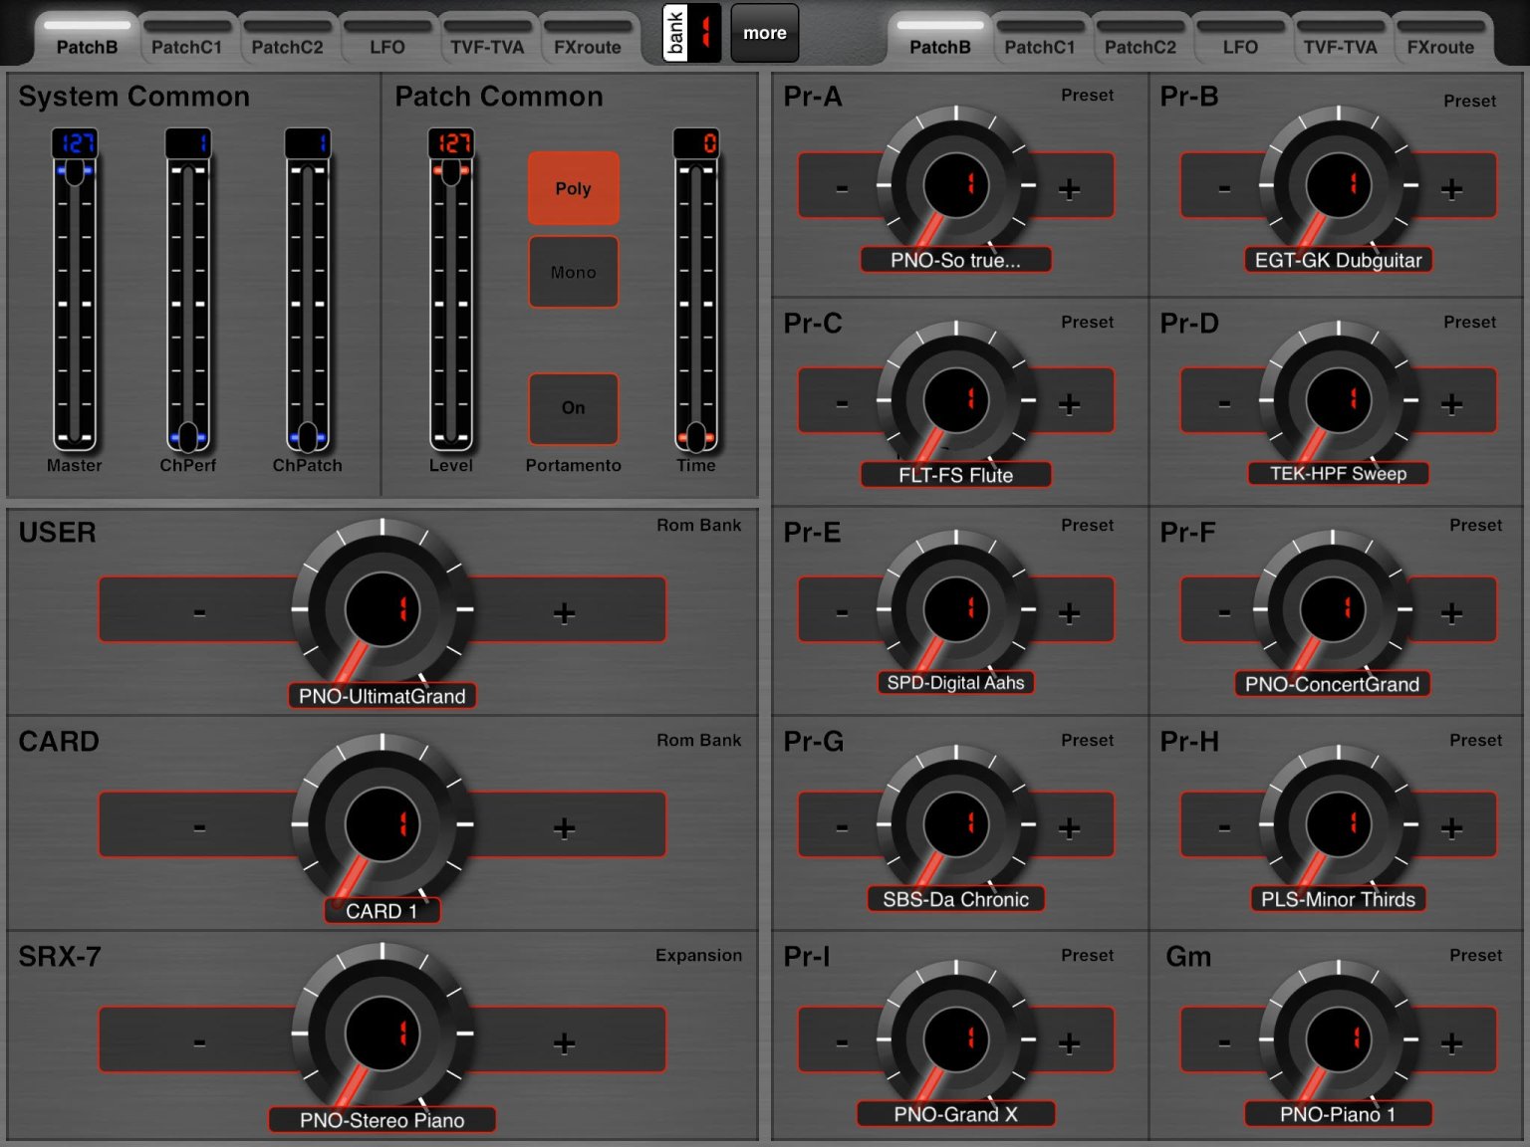Click the EGT-GK Dubguitar patch label
The image size is (1530, 1147).
[x=1339, y=260]
